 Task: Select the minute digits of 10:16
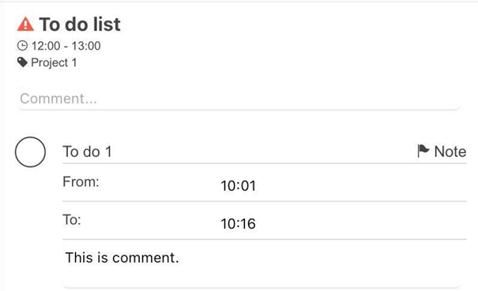pyautogui.click(x=247, y=224)
